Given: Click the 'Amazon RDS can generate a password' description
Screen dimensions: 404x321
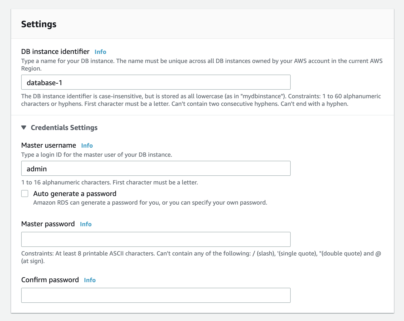Looking at the screenshot, I should [150, 203].
